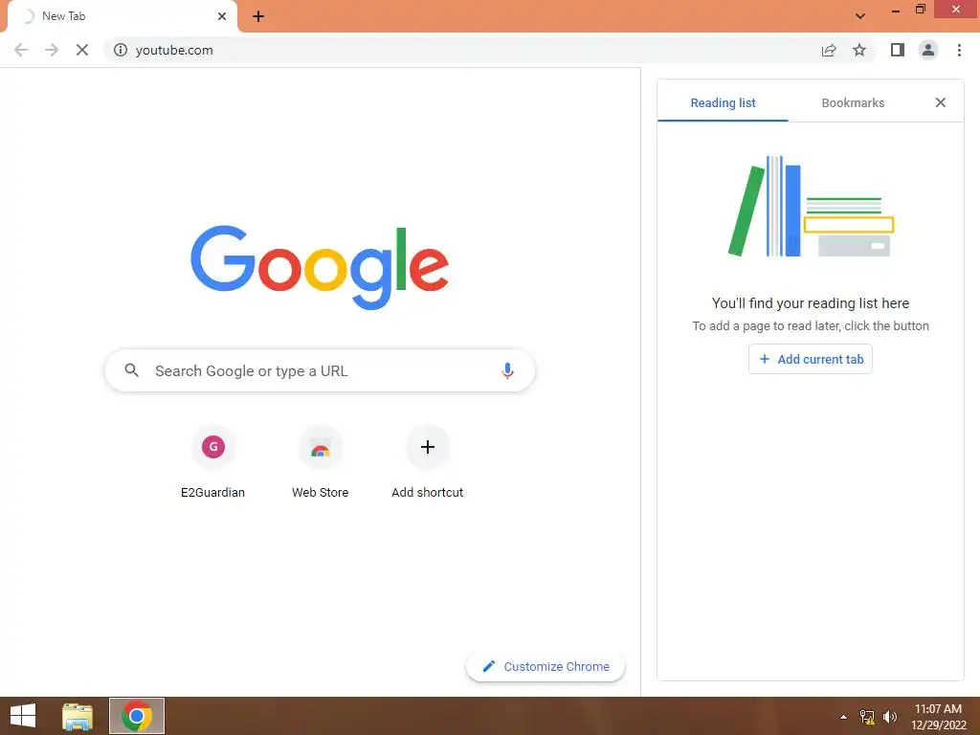Open the Web Store shortcut
Image resolution: width=980 pixels, height=735 pixels.
coord(320,462)
